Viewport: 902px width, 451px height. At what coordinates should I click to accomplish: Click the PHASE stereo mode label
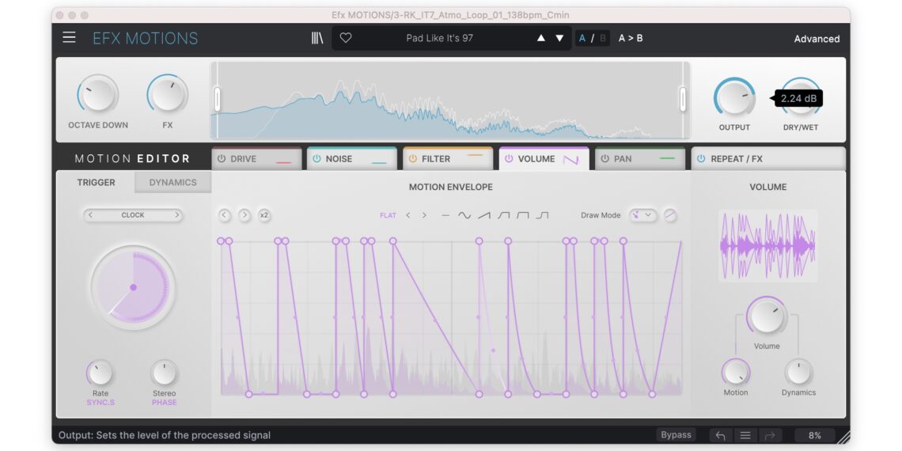164,402
